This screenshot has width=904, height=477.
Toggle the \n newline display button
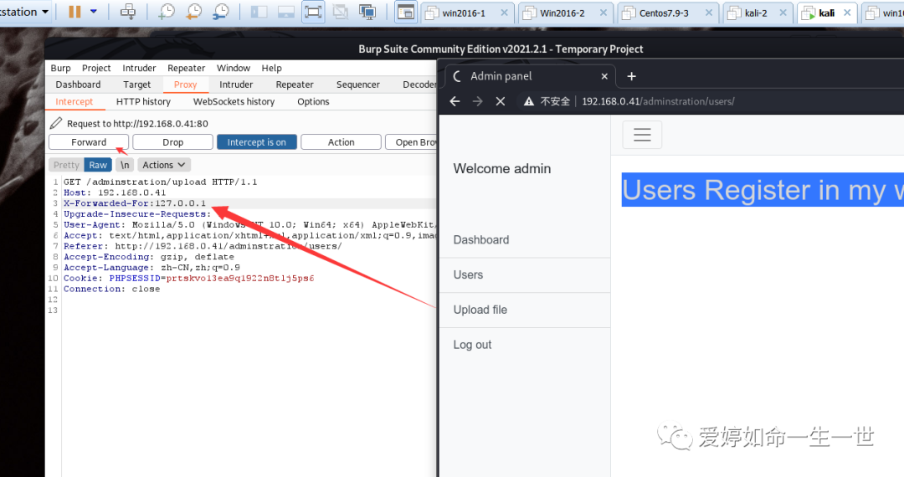(x=125, y=165)
